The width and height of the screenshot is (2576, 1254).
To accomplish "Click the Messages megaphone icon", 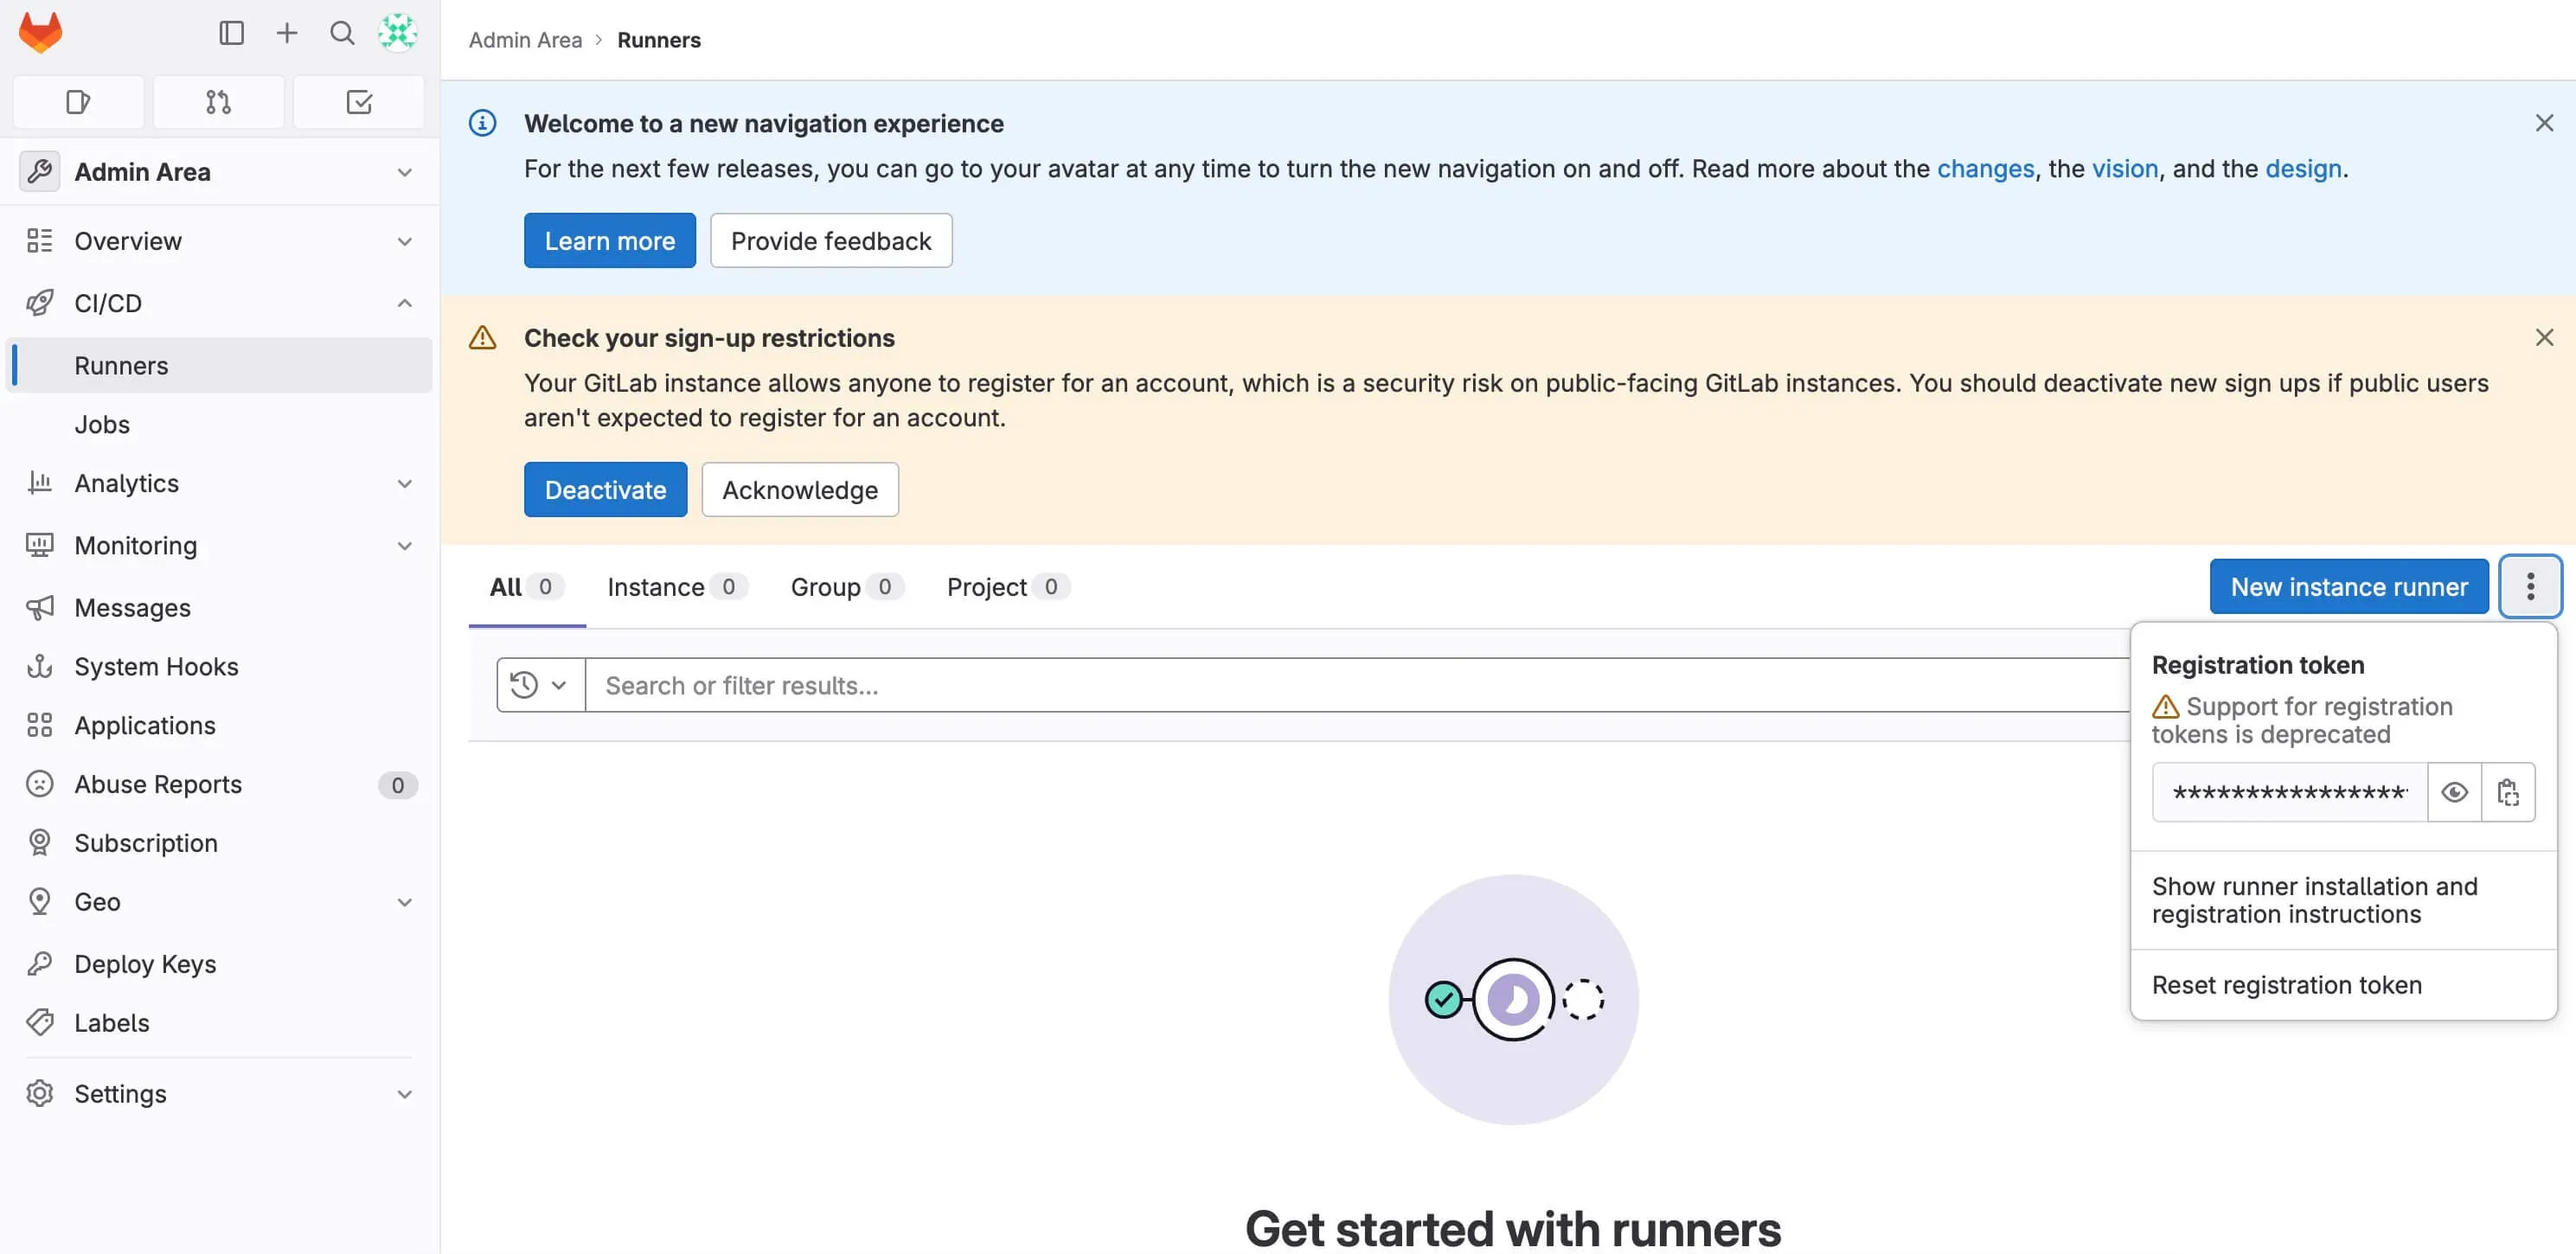I will click(x=40, y=607).
